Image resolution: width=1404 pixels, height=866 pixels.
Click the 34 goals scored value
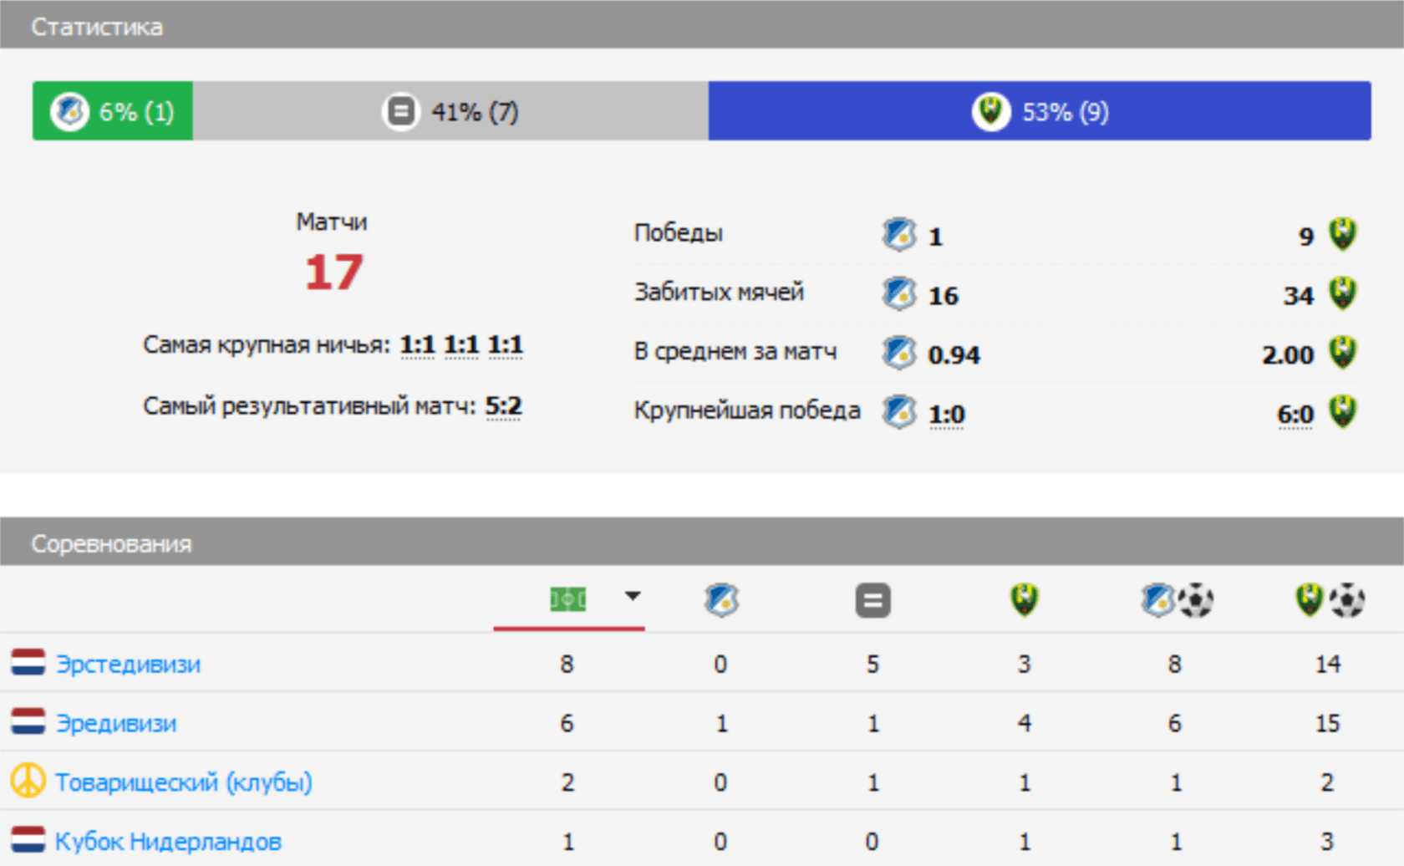1299,296
